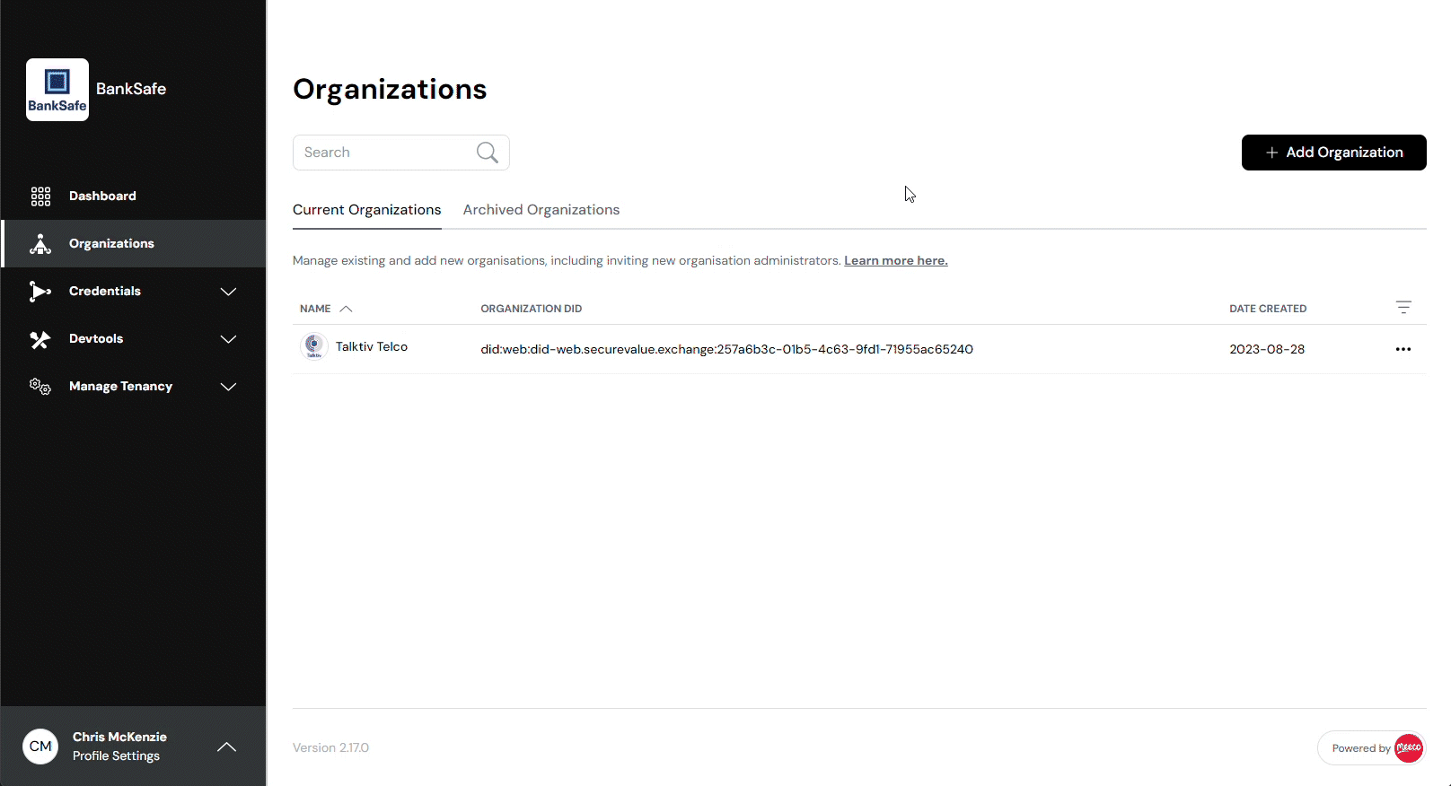Open Profile Settings
Viewport: 1451px width, 786px height.
tap(116, 756)
